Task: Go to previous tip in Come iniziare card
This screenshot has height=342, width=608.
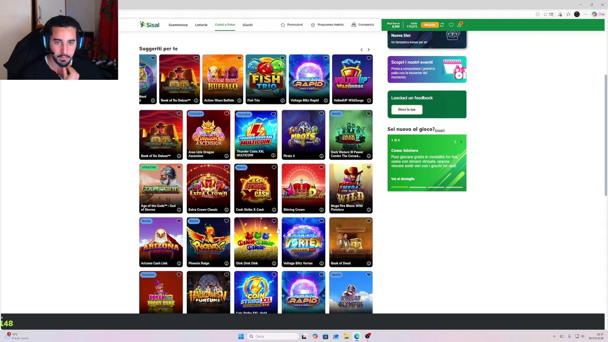Action: [455, 142]
